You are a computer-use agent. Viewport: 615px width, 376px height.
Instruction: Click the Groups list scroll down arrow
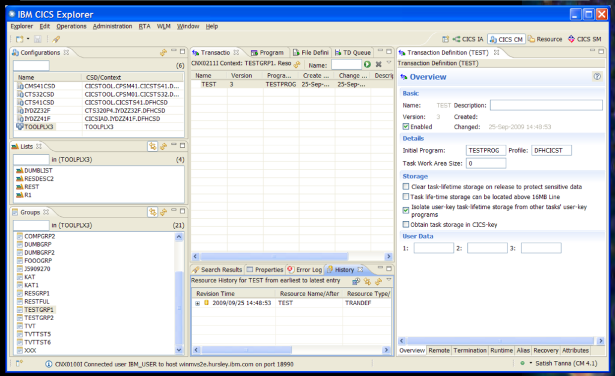tap(179, 350)
